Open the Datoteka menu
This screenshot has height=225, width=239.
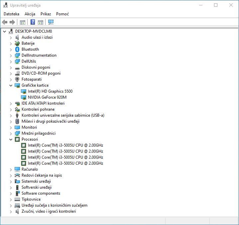(x=11, y=14)
